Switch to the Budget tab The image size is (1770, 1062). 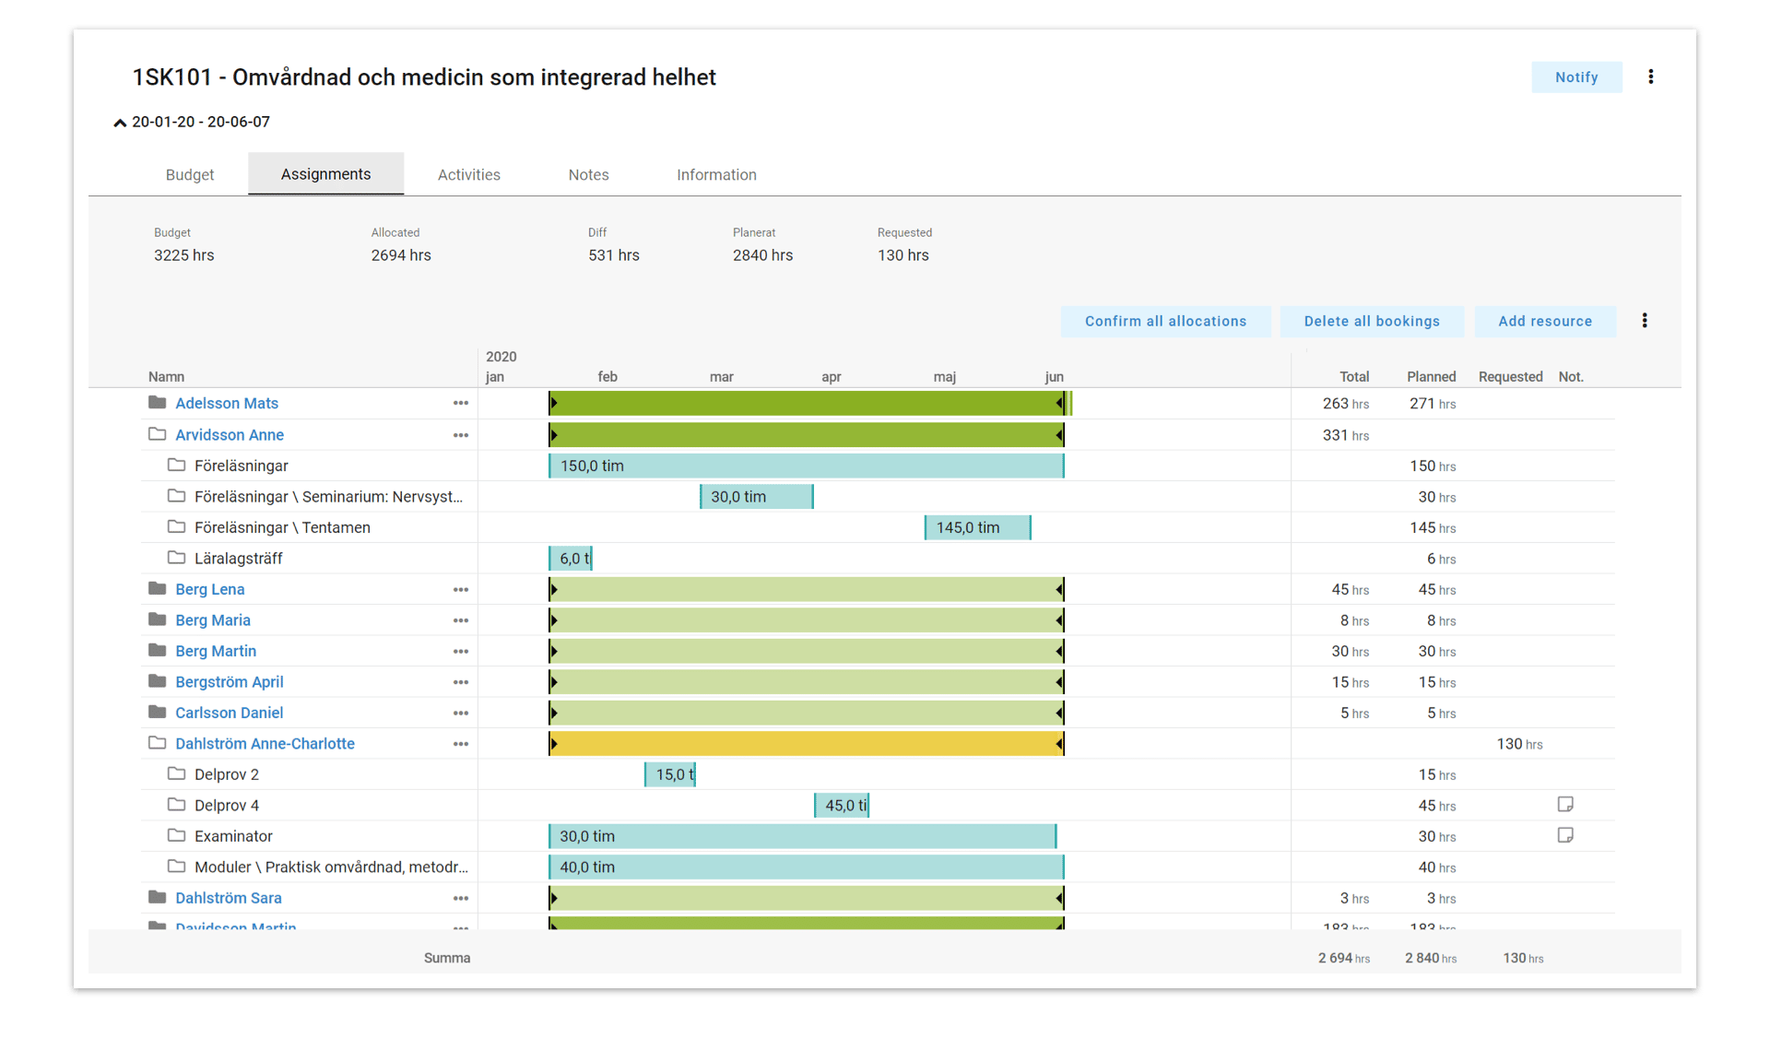[189, 174]
